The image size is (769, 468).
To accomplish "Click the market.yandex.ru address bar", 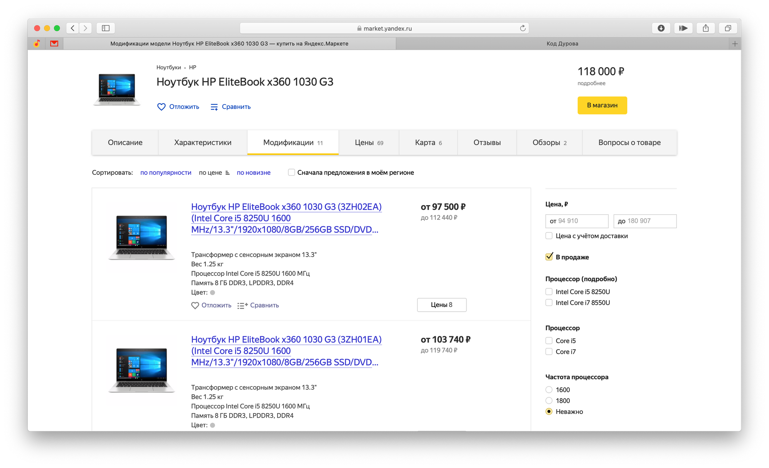I will point(384,28).
